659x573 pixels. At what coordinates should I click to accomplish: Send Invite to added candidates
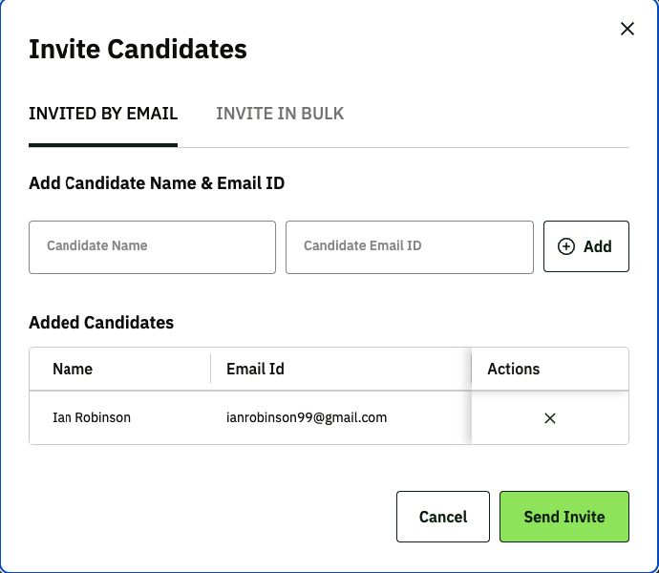(564, 517)
